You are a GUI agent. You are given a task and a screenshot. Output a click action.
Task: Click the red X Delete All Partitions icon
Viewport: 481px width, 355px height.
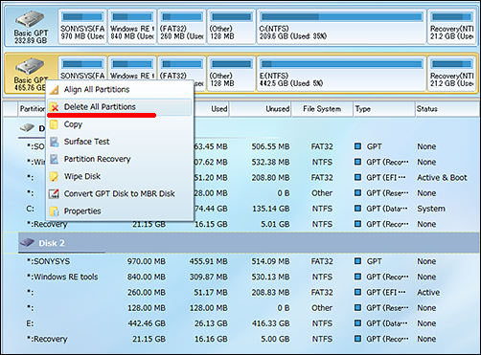click(55, 107)
